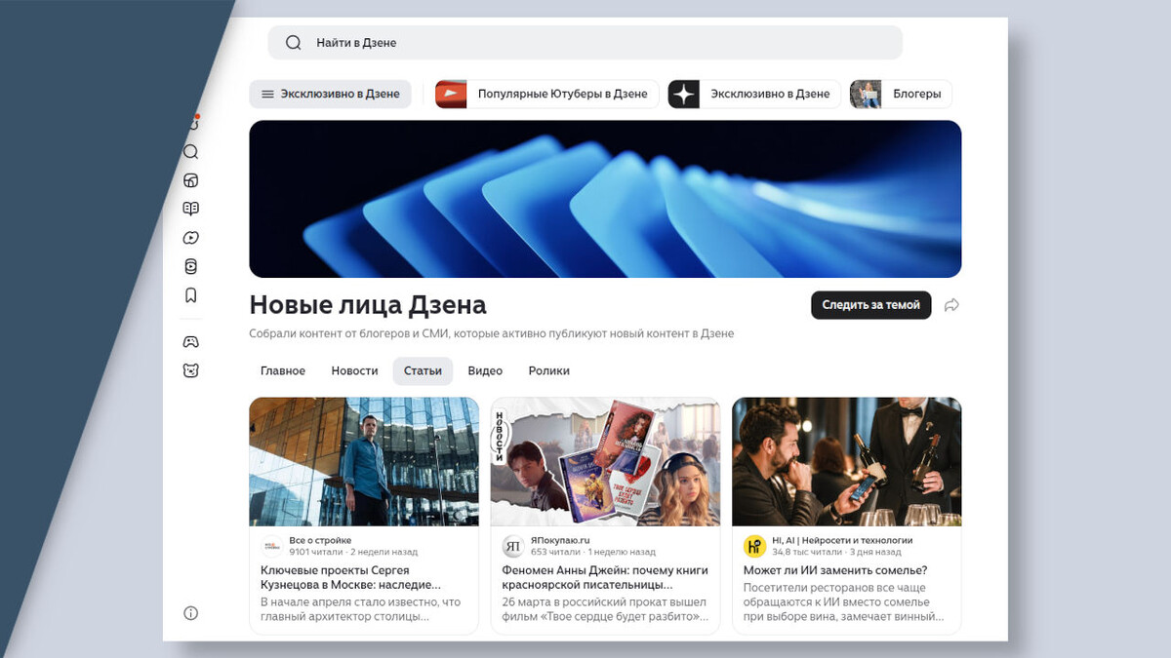Image resolution: width=1171 pixels, height=658 pixels.
Task: Click the magnifier icon inside the search bar
Action: (294, 43)
